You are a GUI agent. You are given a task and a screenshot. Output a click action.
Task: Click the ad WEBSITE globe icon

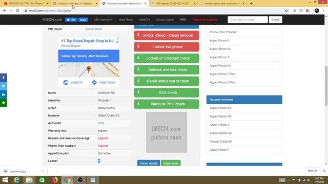[66, 83]
